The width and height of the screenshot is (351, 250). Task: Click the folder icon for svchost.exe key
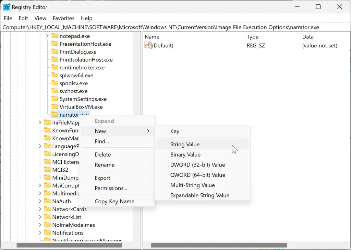pyautogui.click(x=55, y=91)
